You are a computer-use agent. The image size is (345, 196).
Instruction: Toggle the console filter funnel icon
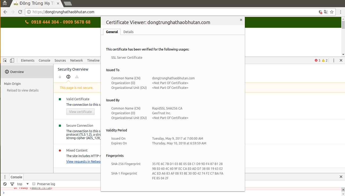click(x=12, y=184)
